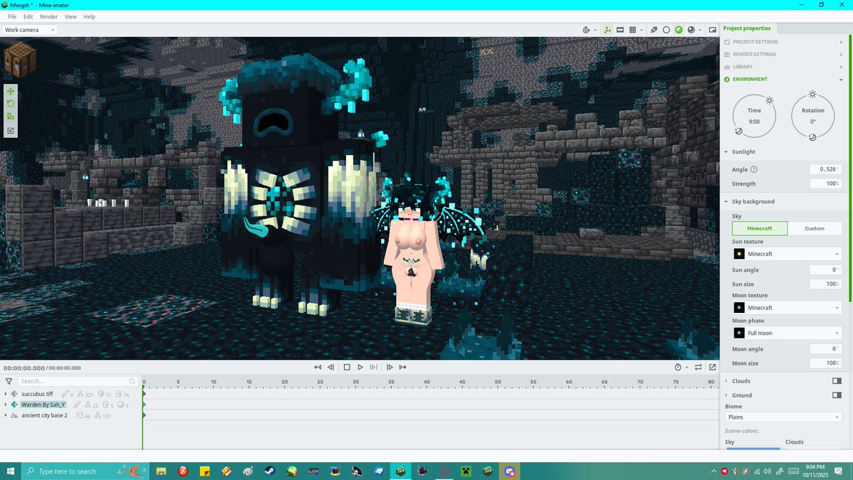Pop out the timeline window

tap(712, 367)
